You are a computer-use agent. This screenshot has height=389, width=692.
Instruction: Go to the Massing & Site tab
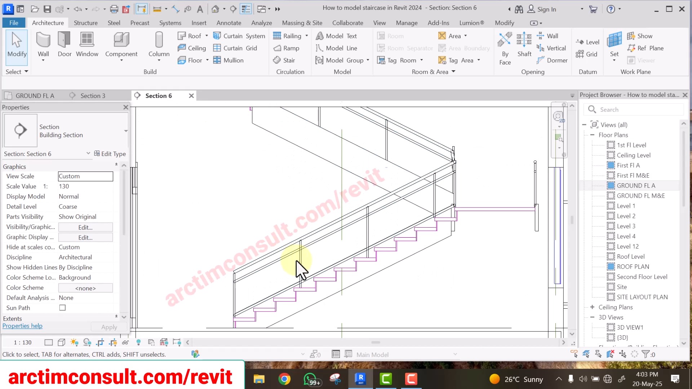click(x=302, y=23)
